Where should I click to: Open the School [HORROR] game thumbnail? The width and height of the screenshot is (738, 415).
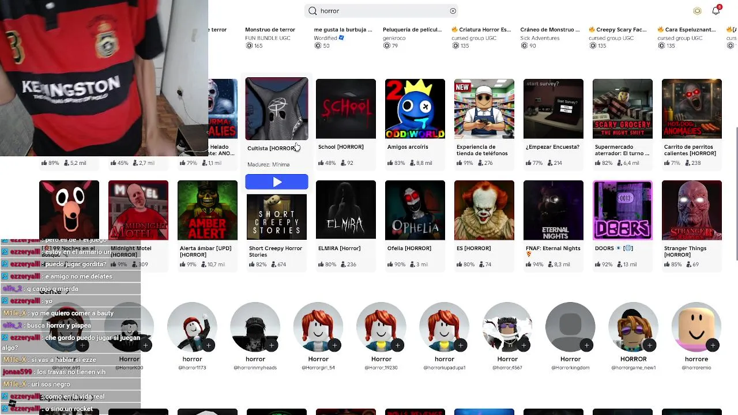coord(346,109)
